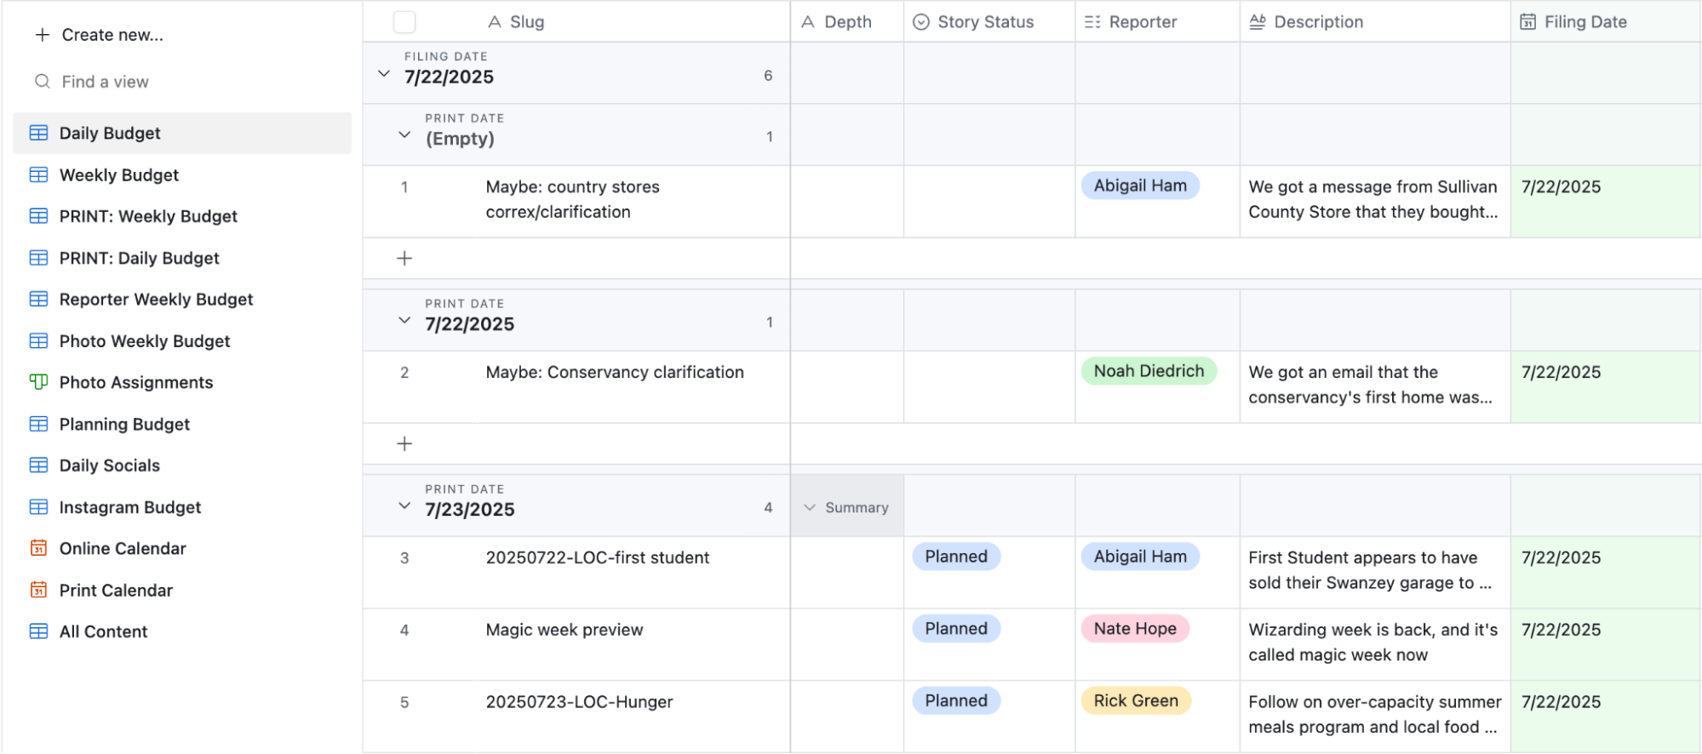Collapse the Print Date 7/22/2025 group
This screenshot has height=754, width=1702.
[404, 321]
